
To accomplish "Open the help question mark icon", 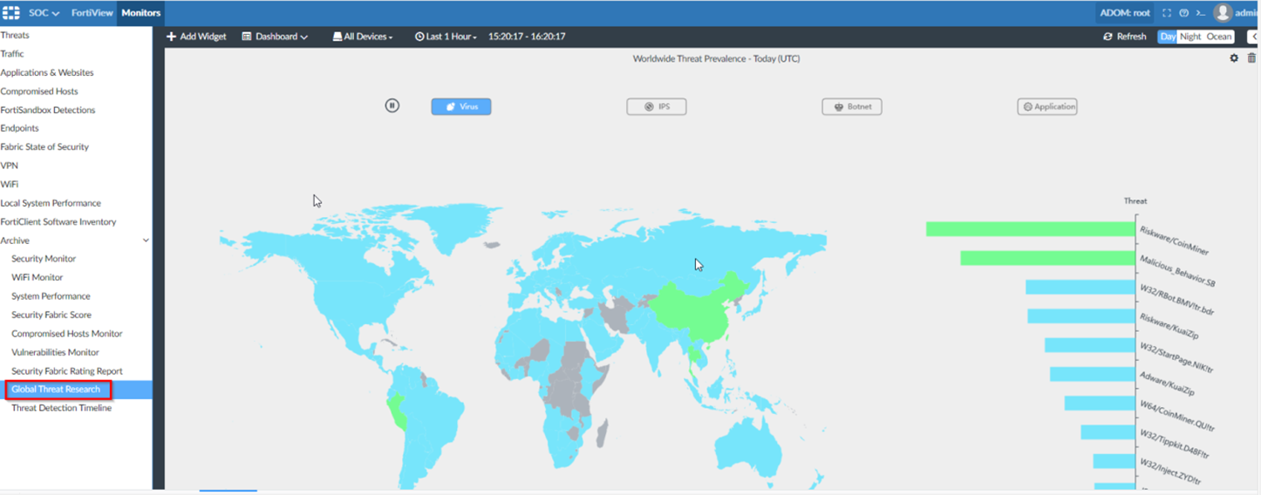I will click(x=1183, y=13).
